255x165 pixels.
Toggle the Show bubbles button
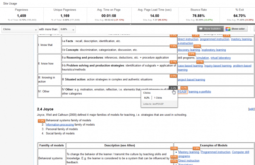tap(210, 29)
